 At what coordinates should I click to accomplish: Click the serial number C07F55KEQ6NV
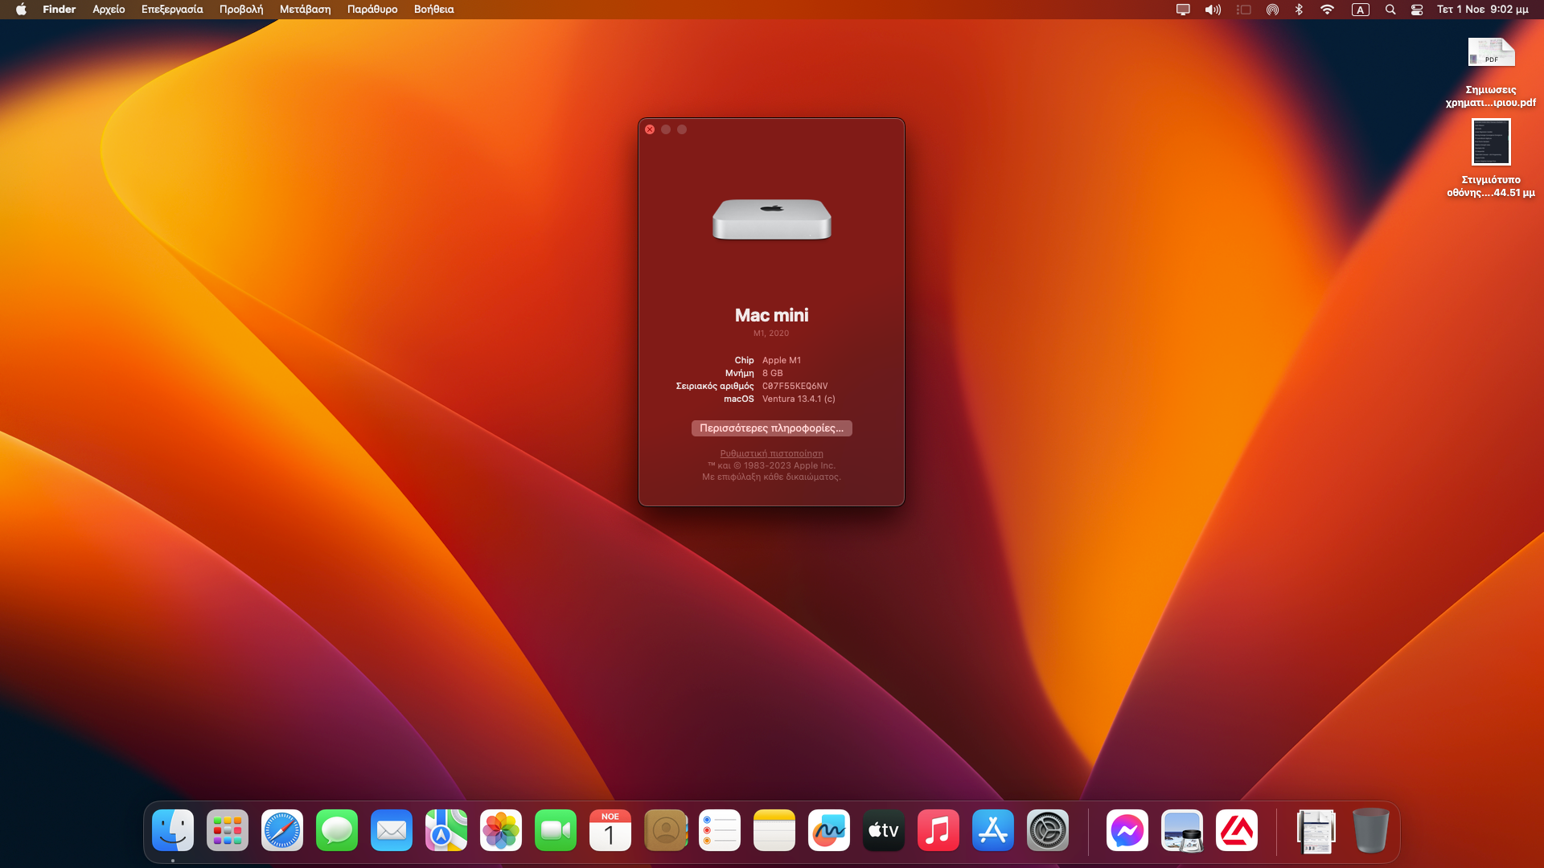[795, 387]
